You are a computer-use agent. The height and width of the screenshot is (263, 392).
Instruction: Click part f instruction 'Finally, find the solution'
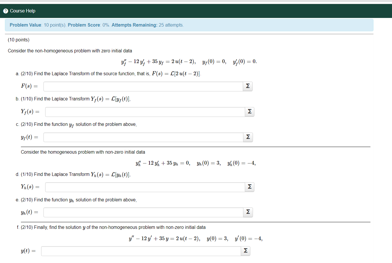(x=111, y=227)
